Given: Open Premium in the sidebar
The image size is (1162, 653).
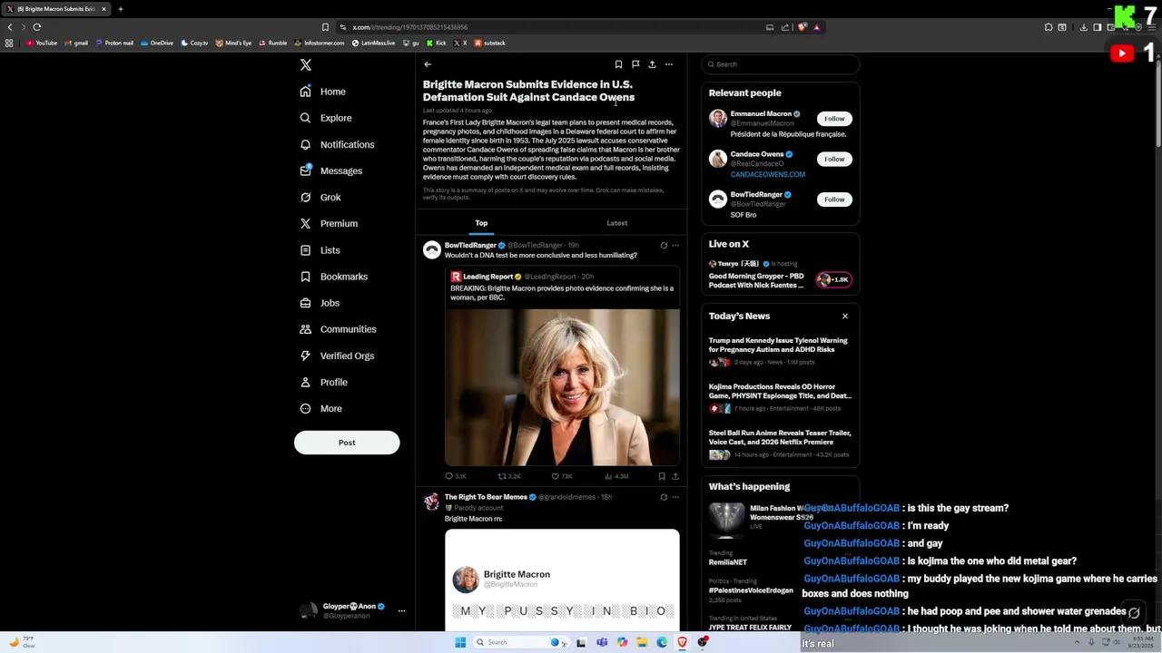Looking at the screenshot, I should (328, 223).
